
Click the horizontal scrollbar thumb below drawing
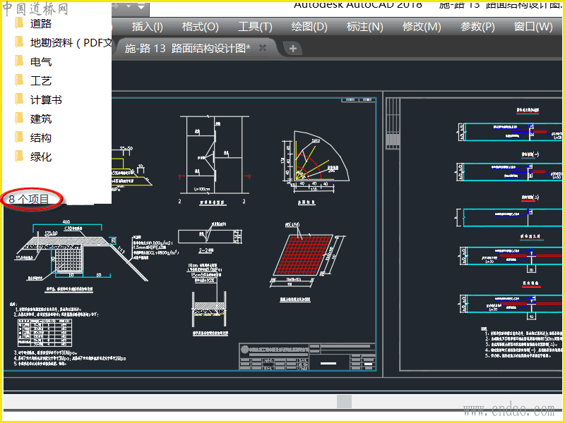344,401
